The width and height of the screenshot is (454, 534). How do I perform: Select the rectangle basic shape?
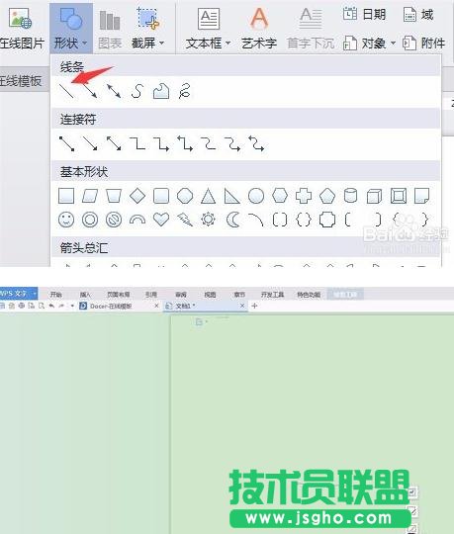66,196
